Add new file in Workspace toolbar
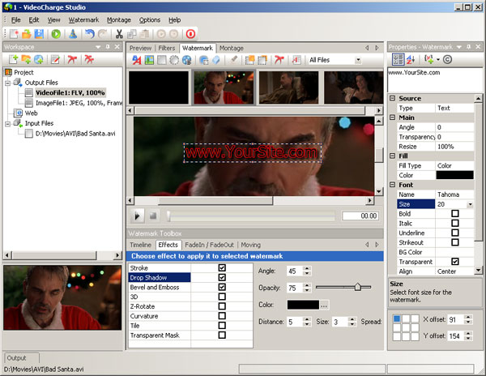Viewport: 486px width, 376px height. tap(13, 59)
